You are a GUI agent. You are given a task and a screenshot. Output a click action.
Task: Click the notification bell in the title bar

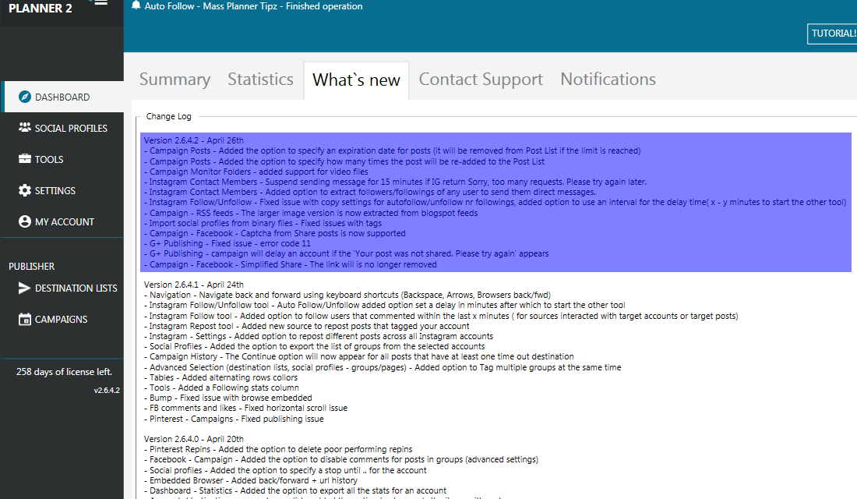[x=136, y=5]
